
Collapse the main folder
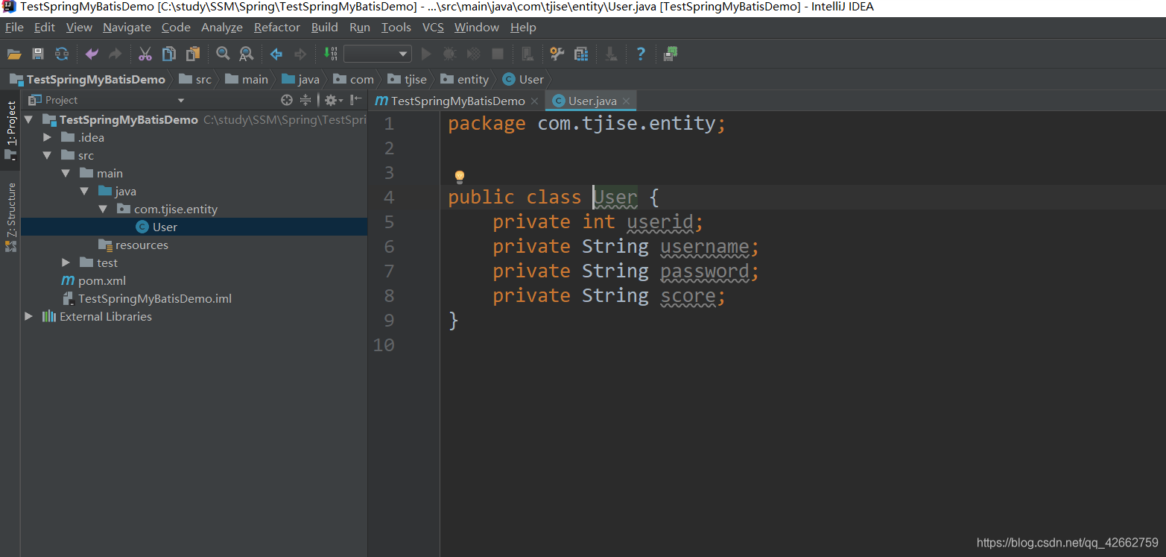[66, 173]
